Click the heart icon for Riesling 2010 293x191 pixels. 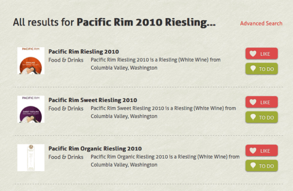click(x=253, y=54)
